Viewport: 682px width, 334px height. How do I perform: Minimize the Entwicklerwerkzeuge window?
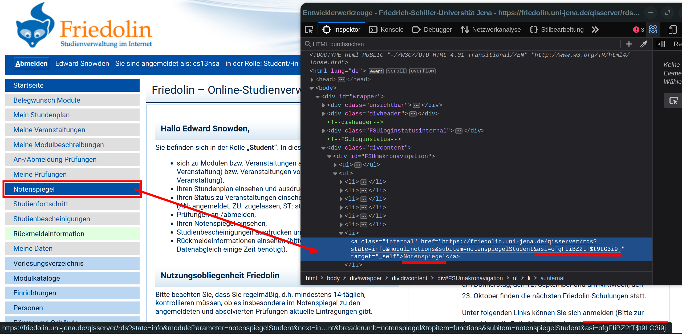tap(651, 13)
